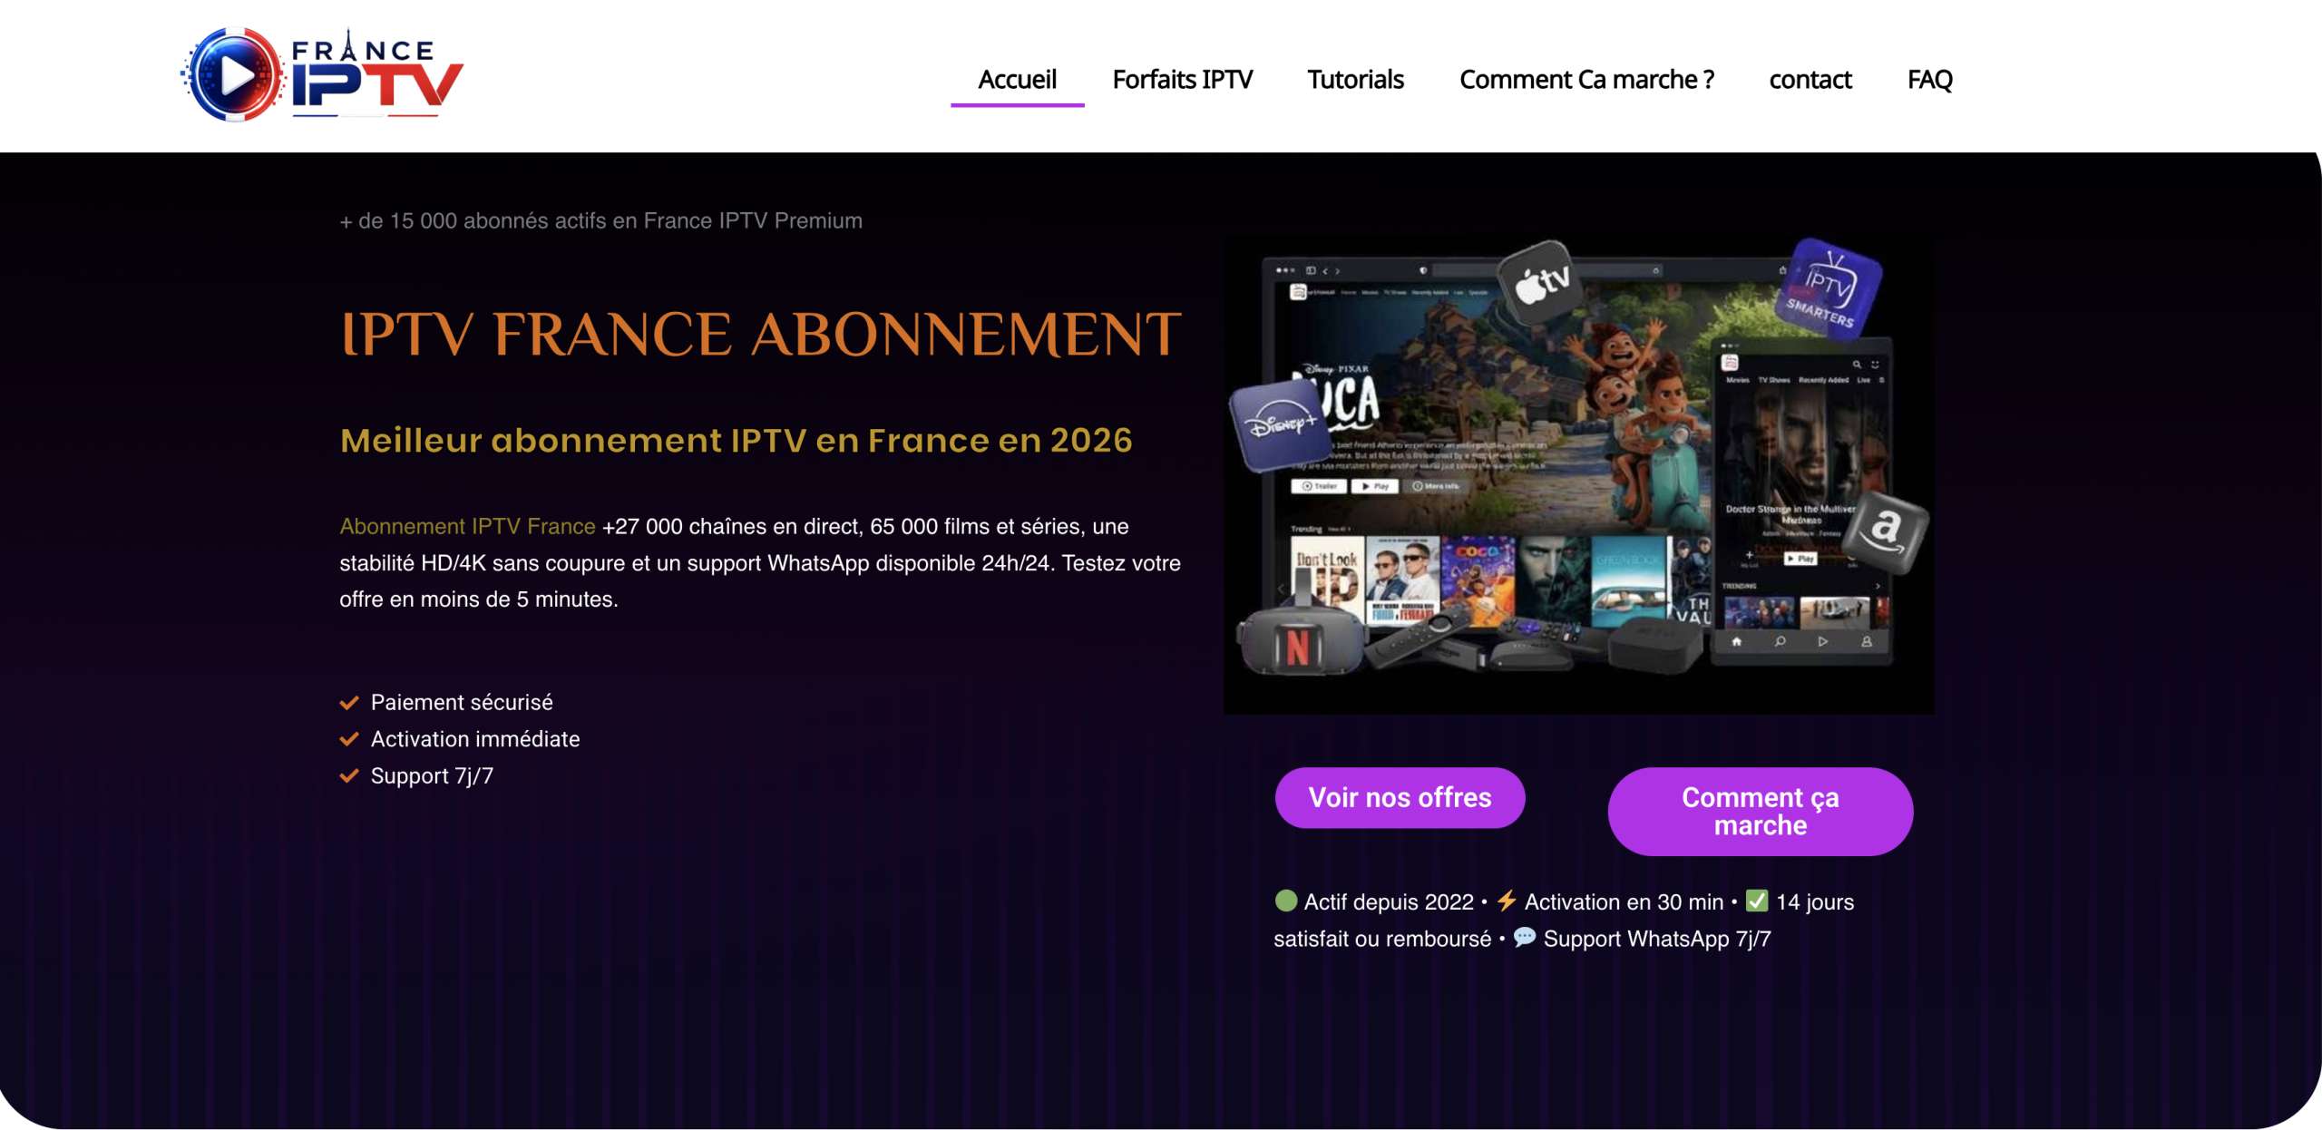This screenshot has width=2322, height=1130.
Task: Follow the Abonnement IPTV France link
Action: tap(467, 526)
